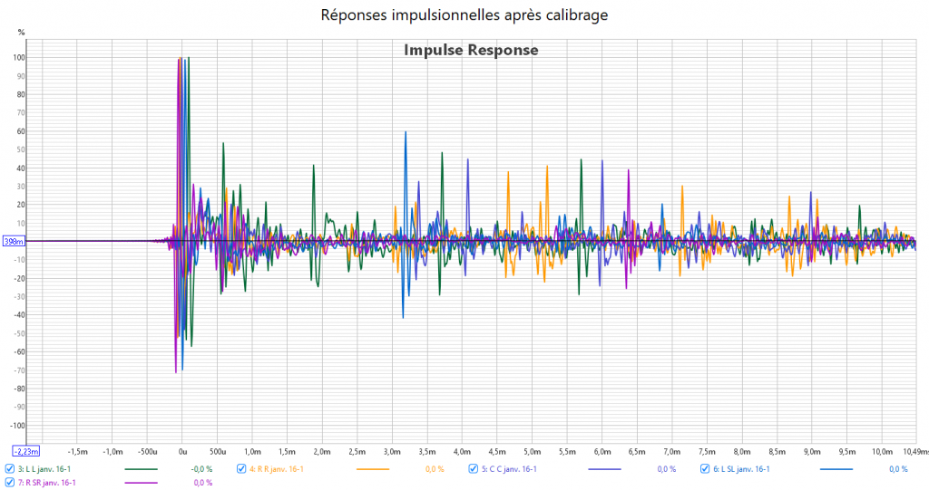Toggle the 4: R R trace checkbox
The width and height of the screenshot is (929, 490).
point(241,469)
